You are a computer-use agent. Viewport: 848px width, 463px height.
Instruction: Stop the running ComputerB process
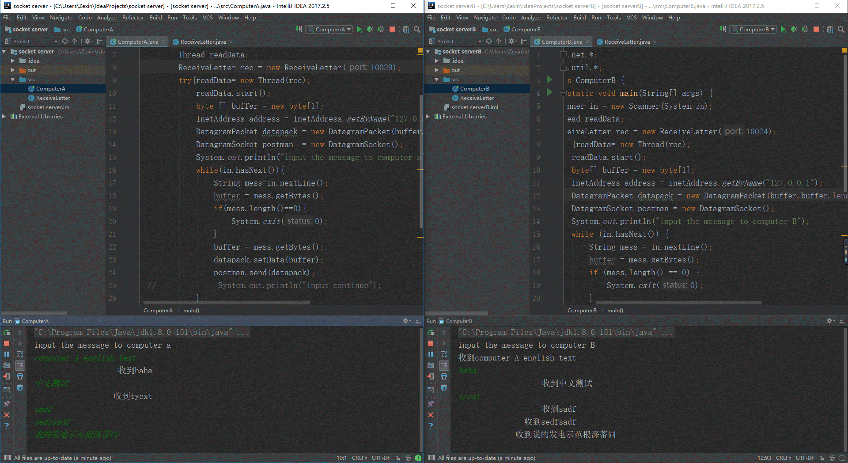click(431, 343)
